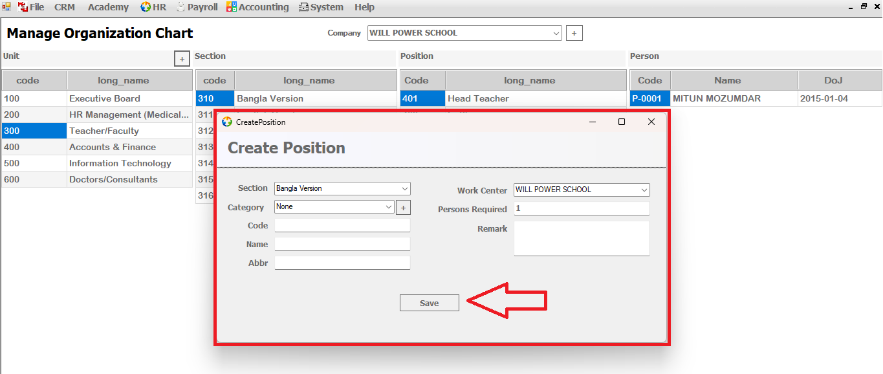Click the Save button
The height and width of the screenshot is (374, 883).
(430, 303)
